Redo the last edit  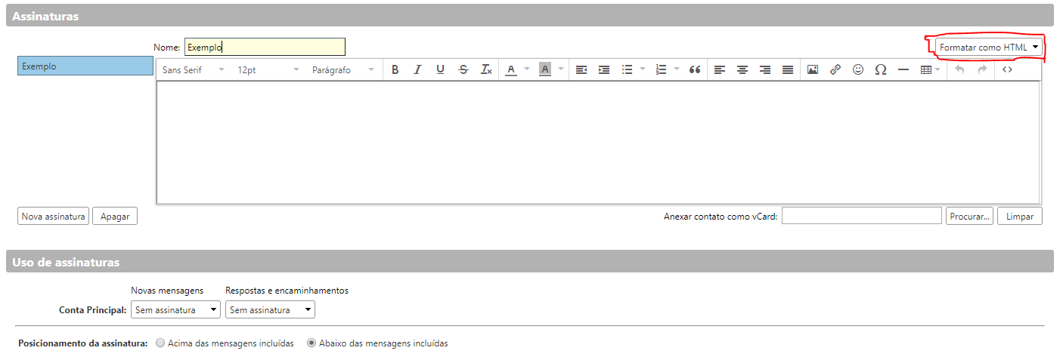pyautogui.click(x=983, y=69)
